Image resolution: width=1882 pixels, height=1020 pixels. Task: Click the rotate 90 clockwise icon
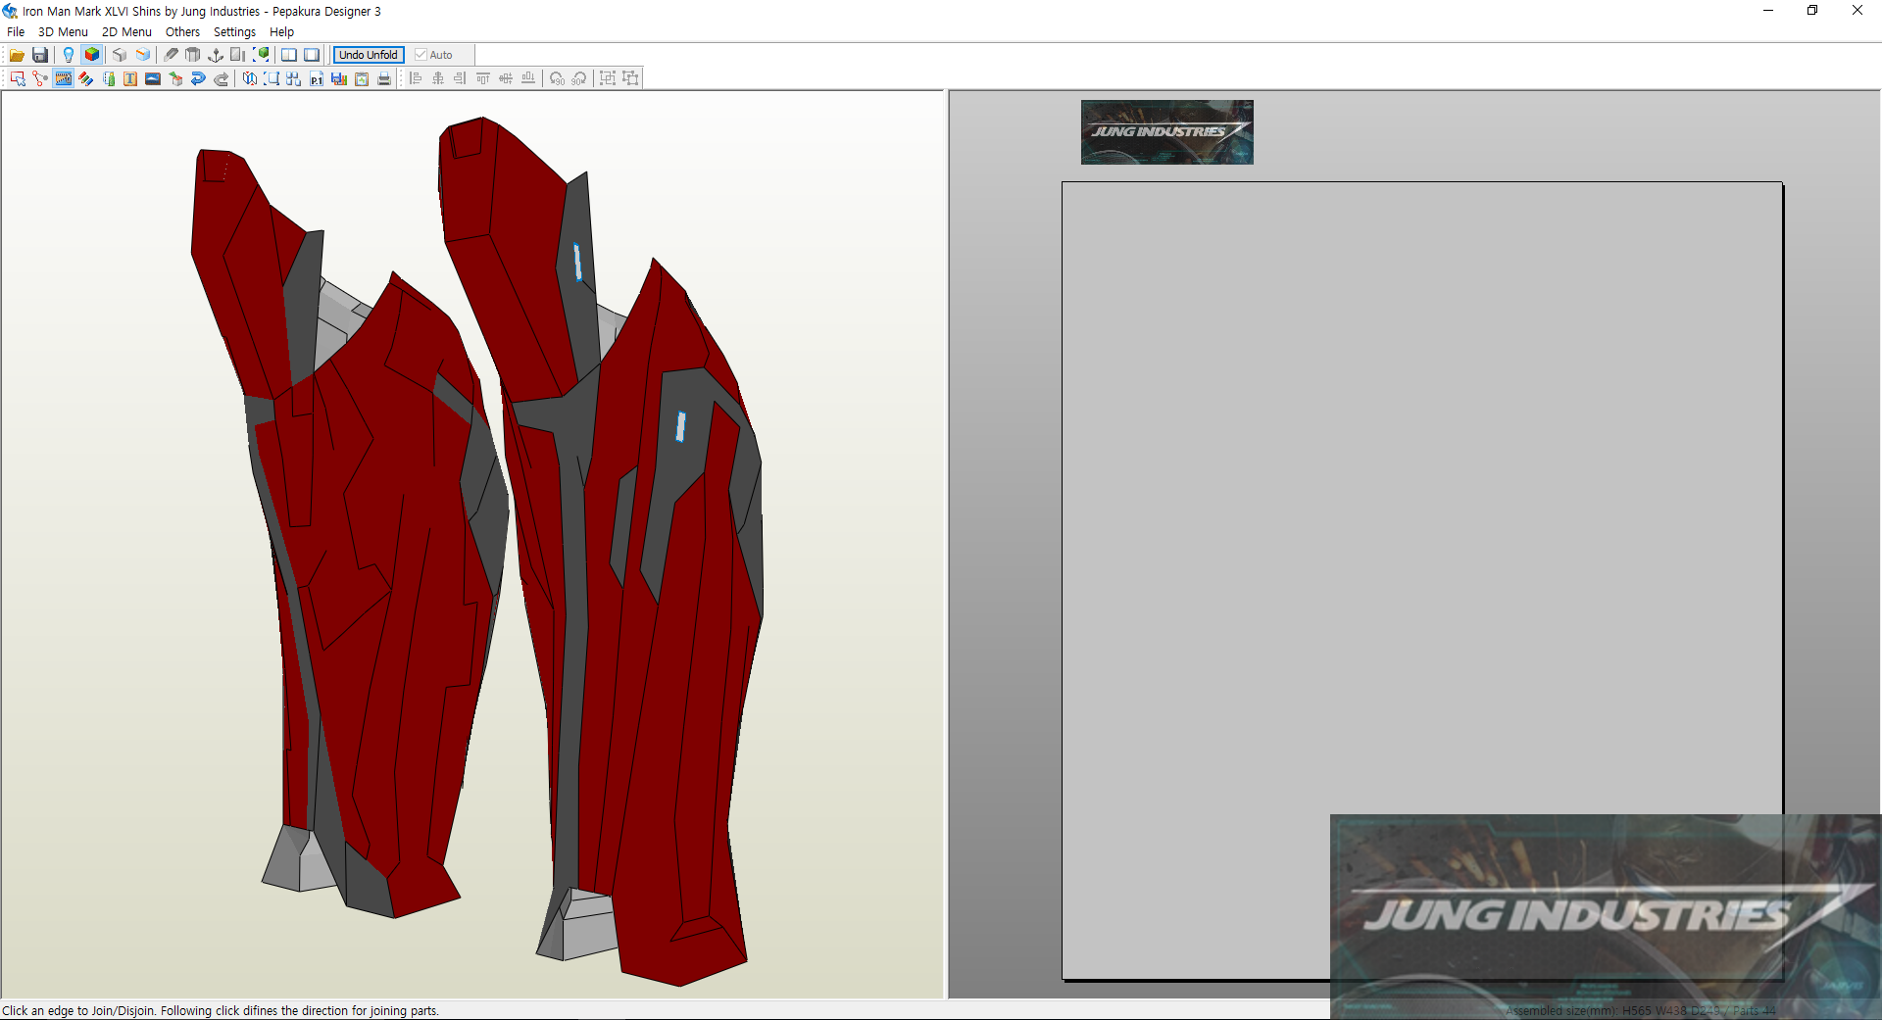[579, 78]
